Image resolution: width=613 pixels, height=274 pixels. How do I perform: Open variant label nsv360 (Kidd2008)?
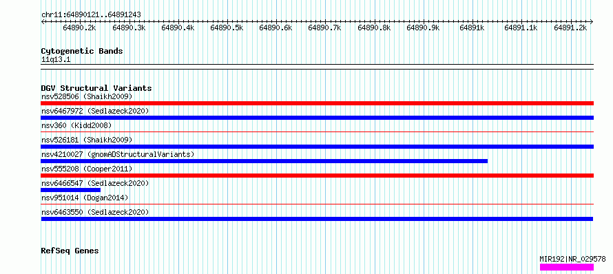click(76, 125)
